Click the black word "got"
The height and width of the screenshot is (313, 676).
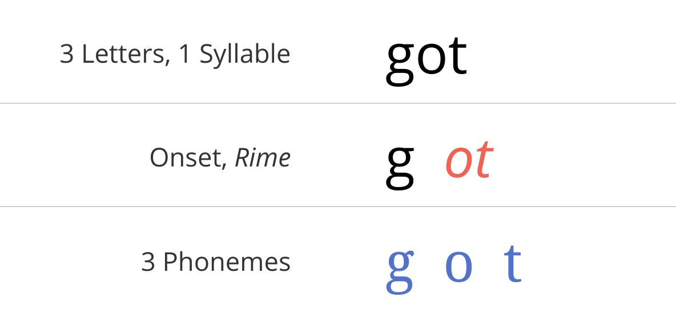(x=426, y=59)
